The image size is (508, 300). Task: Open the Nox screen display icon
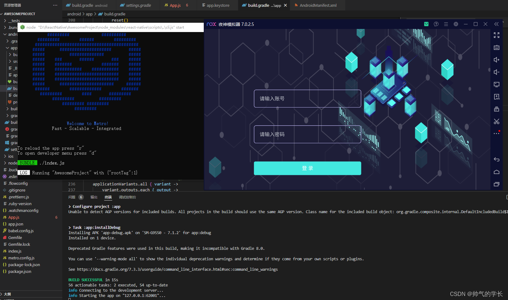point(496,84)
